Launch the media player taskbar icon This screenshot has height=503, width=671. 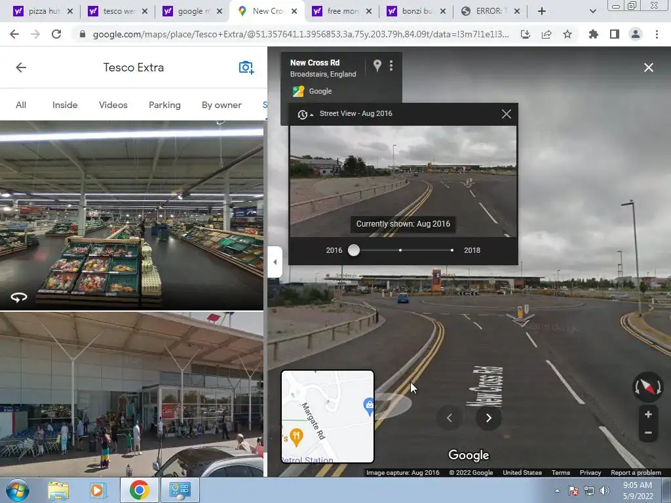[x=97, y=490]
